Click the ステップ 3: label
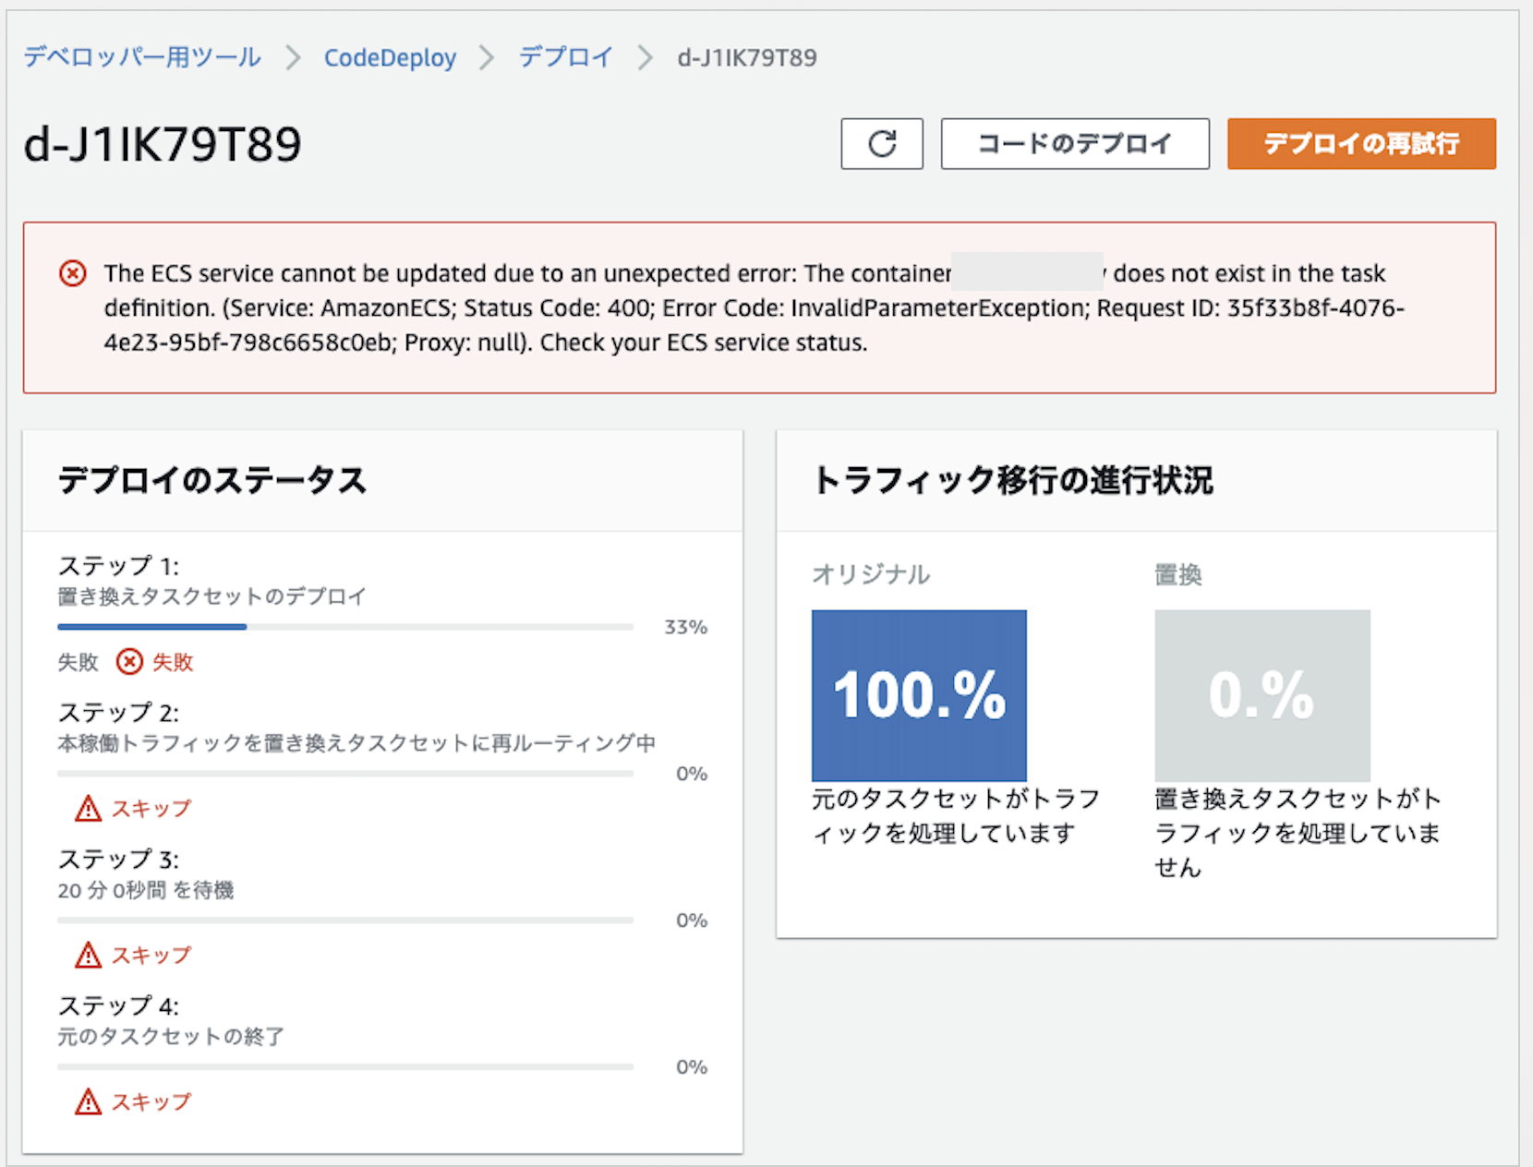The image size is (1533, 1167). coord(118,859)
